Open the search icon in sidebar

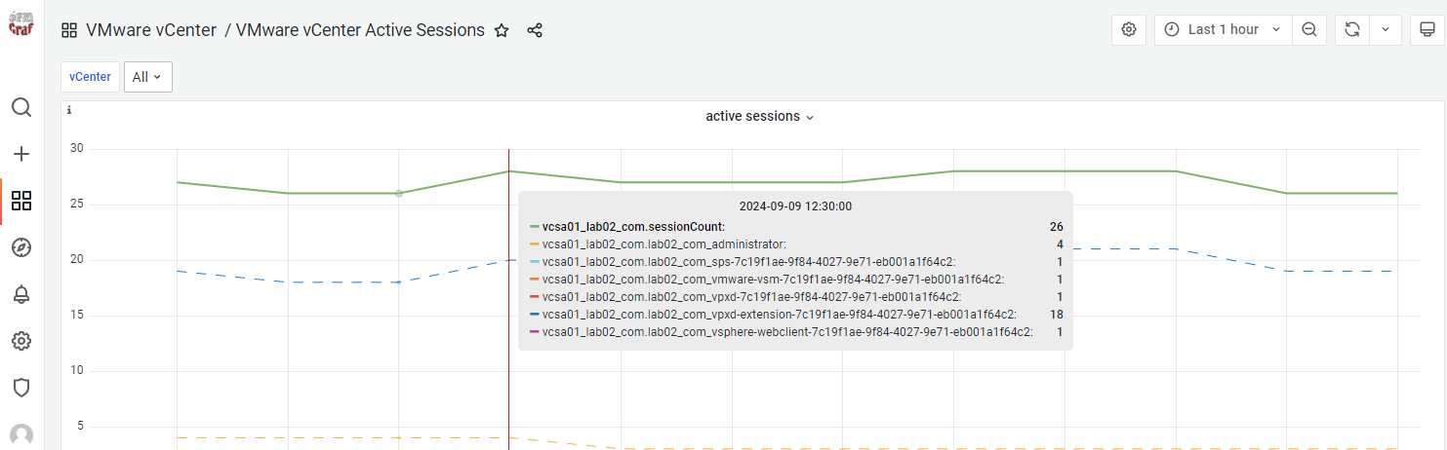click(21, 107)
